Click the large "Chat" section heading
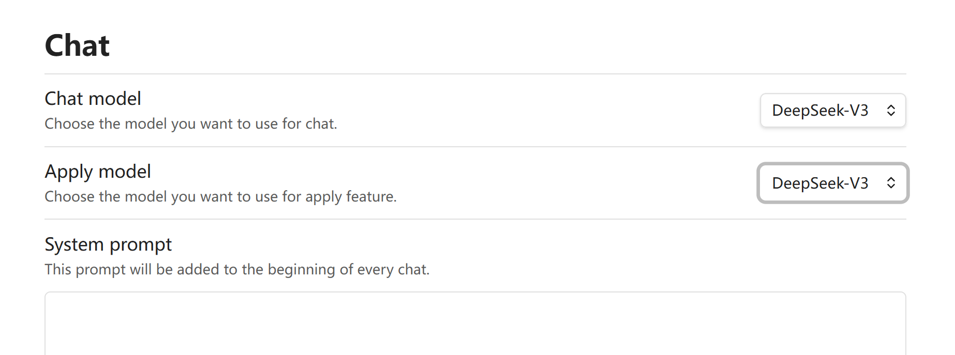955x355 pixels. (x=77, y=45)
